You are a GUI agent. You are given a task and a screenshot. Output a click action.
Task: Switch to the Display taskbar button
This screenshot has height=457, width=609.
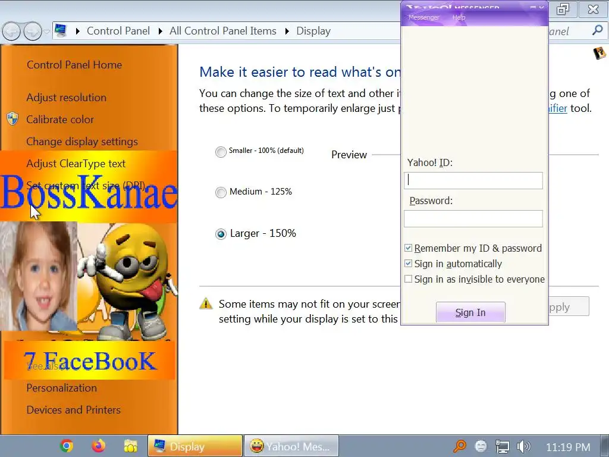[195, 446]
